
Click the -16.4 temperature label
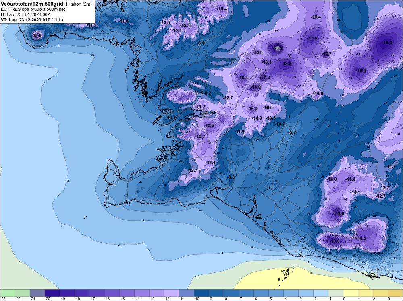[x=243, y=78]
